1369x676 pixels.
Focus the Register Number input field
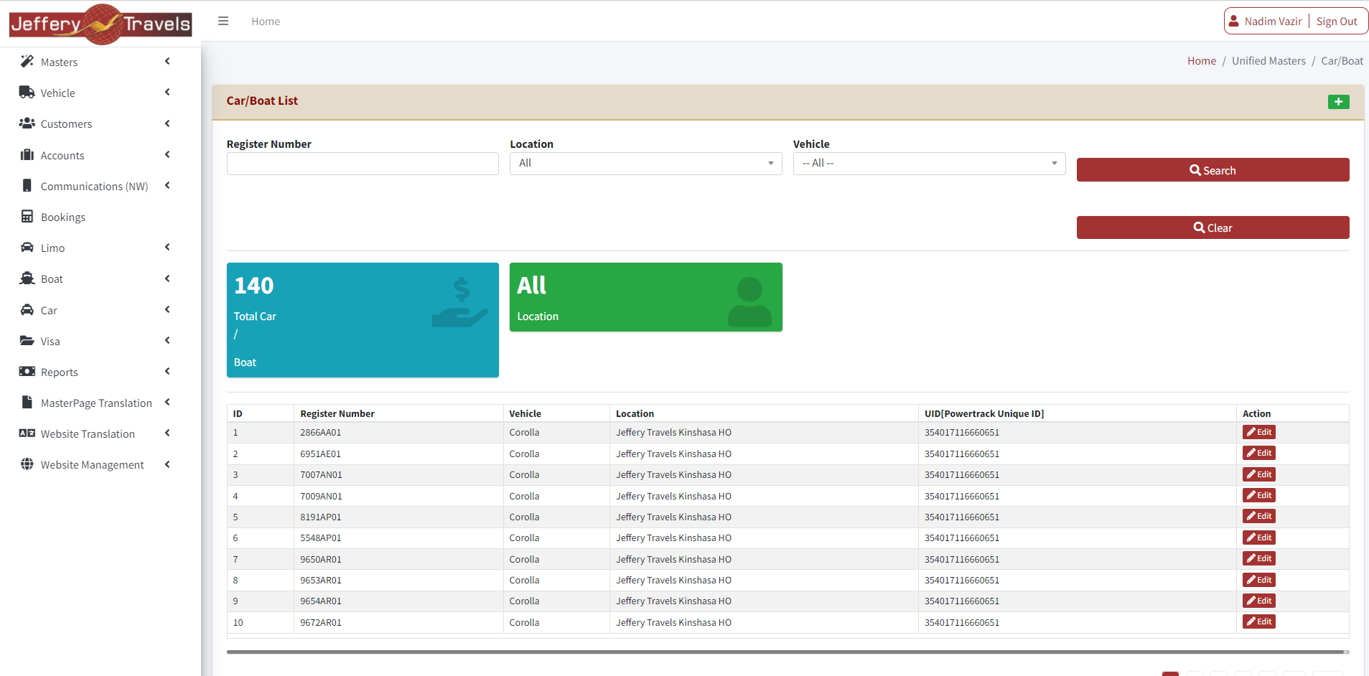(x=363, y=164)
